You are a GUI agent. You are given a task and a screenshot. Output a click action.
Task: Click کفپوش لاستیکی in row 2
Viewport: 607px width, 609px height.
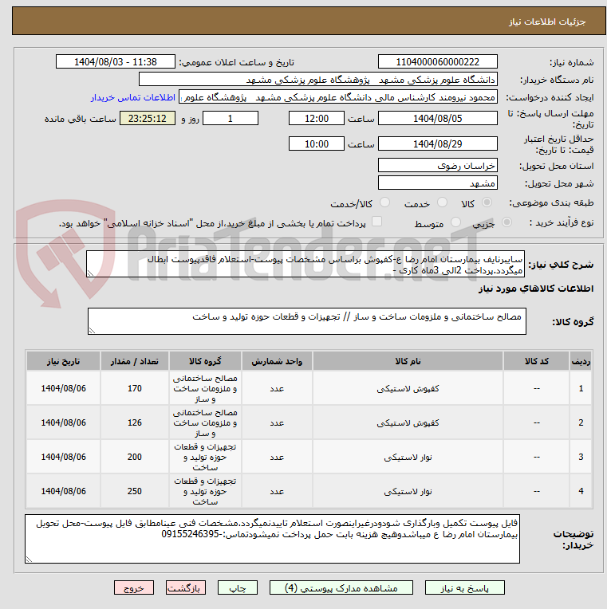pos(408,423)
